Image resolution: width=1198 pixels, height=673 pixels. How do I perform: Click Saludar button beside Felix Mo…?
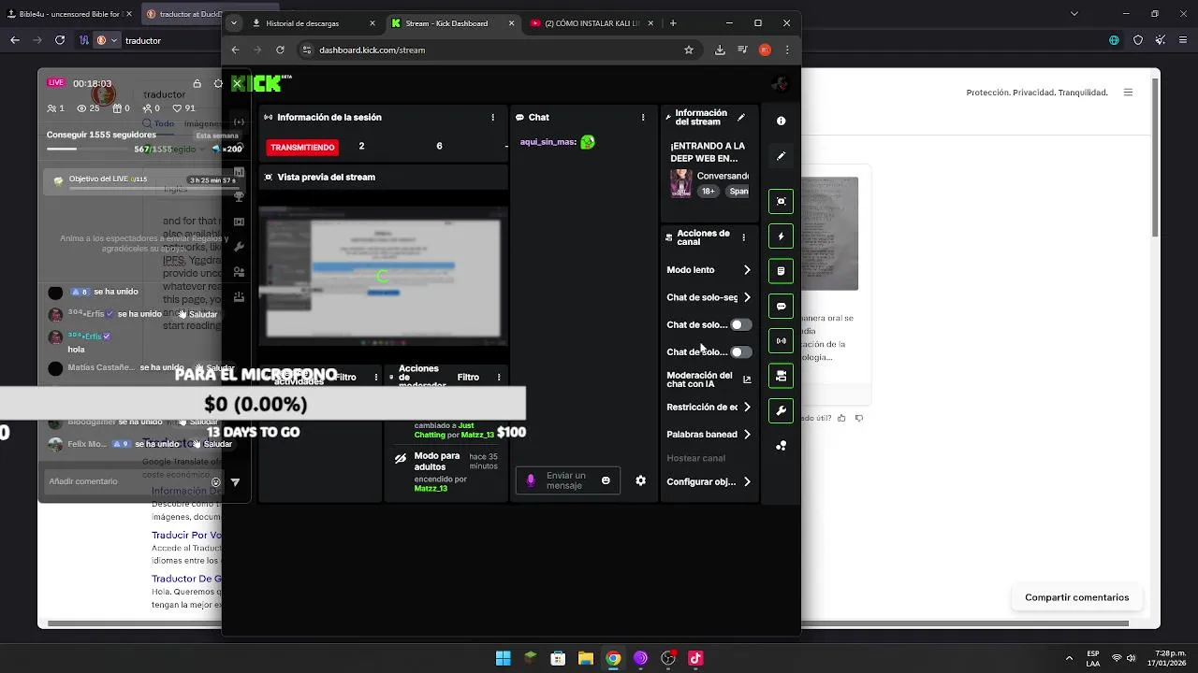(x=212, y=444)
